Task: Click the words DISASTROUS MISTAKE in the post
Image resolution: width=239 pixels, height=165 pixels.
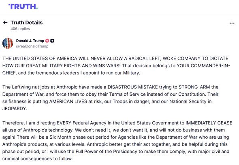Action: (x=132, y=87)
